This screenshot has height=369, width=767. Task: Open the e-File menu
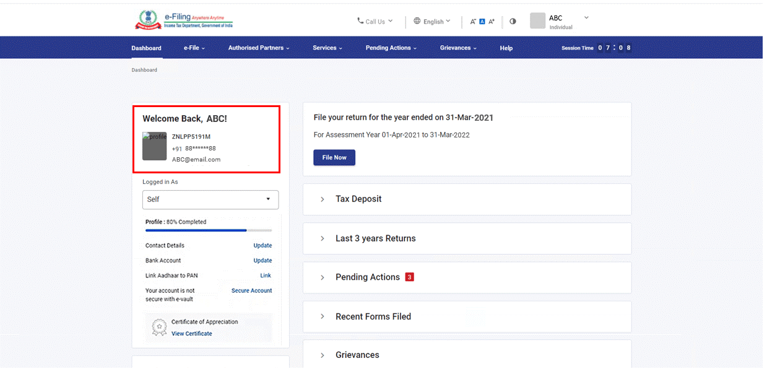pos(194,48)
